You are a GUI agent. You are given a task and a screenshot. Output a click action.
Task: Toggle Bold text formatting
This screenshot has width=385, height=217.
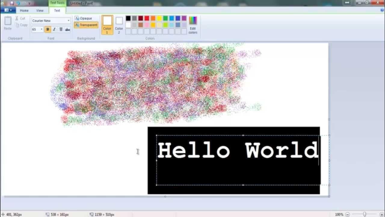[x=48, y=29]
